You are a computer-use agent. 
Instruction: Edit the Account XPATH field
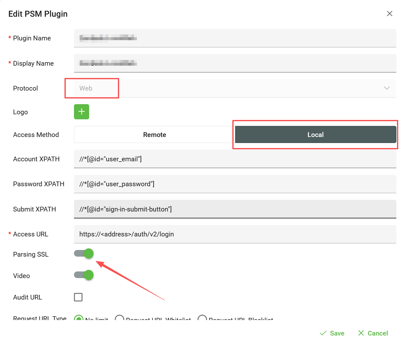pos(235,159)
